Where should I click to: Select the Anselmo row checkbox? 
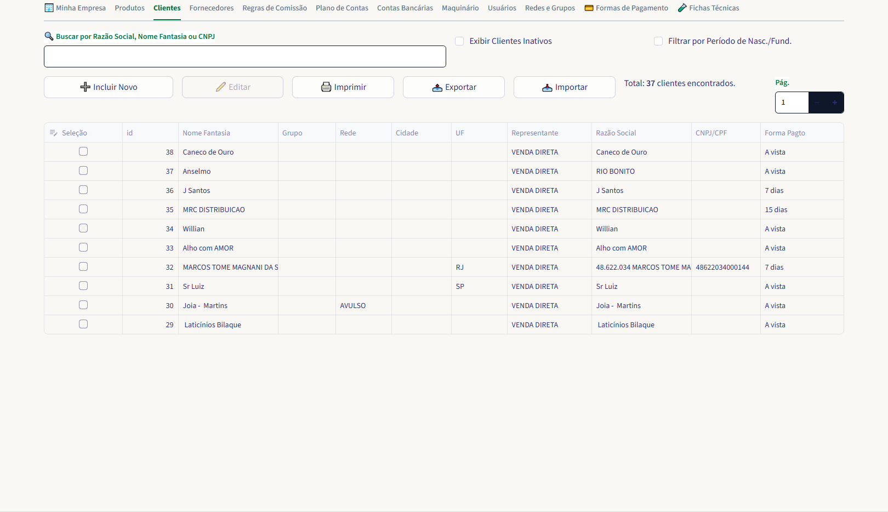[83, 170]
